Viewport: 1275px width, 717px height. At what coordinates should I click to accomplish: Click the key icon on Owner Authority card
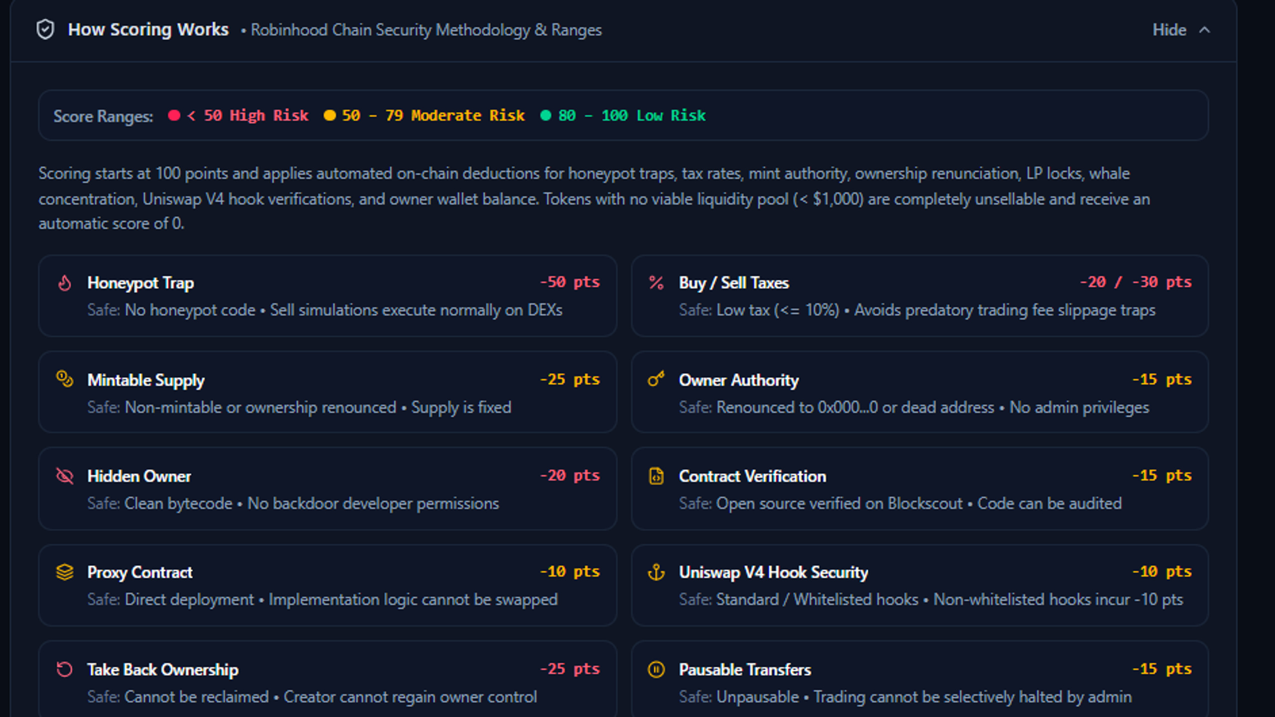coord(656,379)
